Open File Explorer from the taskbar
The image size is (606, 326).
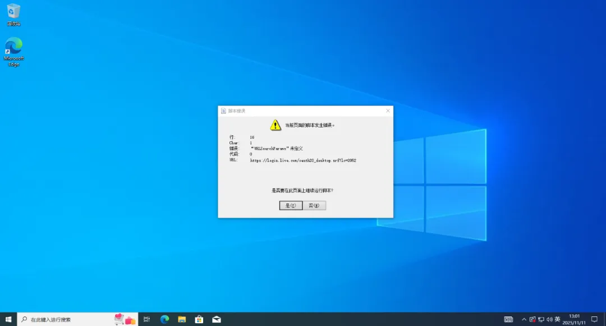(x=181, y=319)
